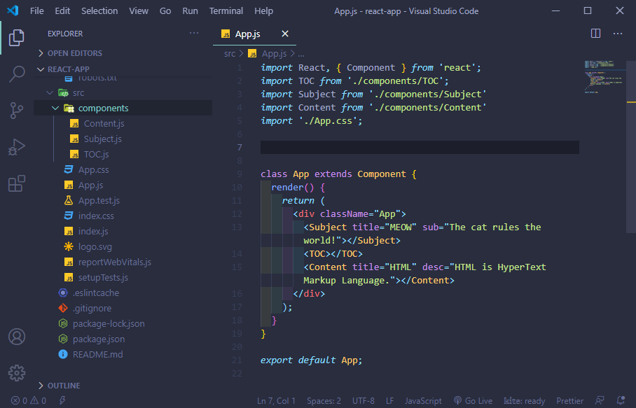Open notifications bell in status bar
Image resolution: width=636 pixels, height=408 pixels.
621,401
